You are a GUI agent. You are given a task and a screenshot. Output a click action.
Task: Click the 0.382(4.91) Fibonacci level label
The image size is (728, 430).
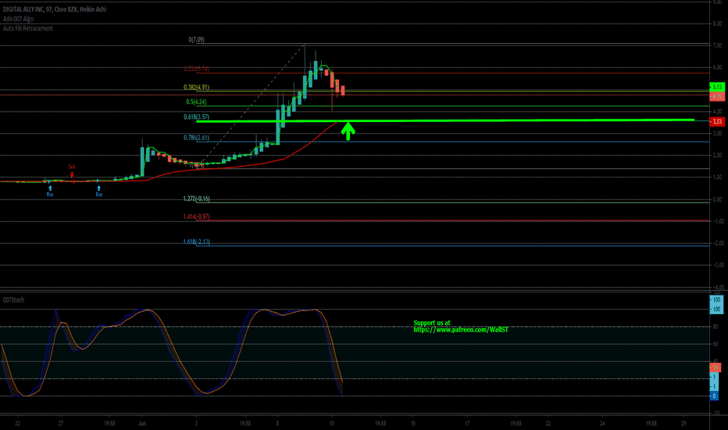196,87
